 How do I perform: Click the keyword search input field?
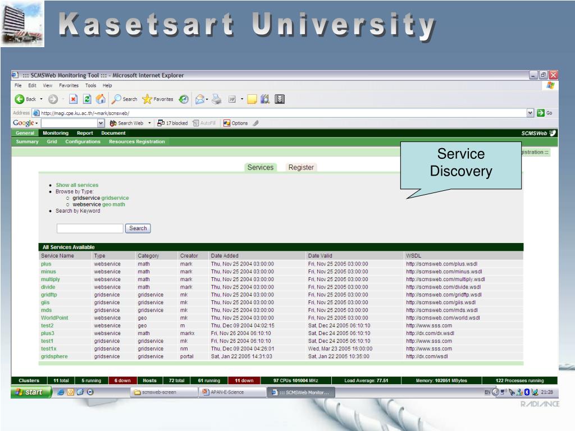(90, 228)
